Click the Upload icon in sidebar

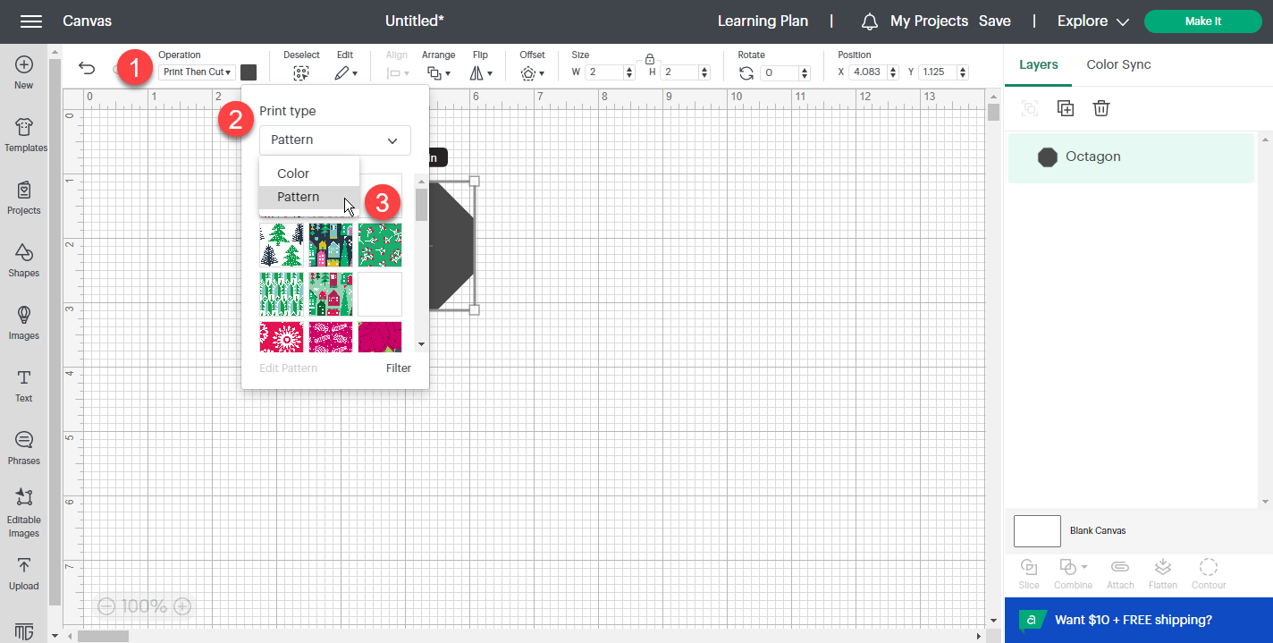click(24, 572)
